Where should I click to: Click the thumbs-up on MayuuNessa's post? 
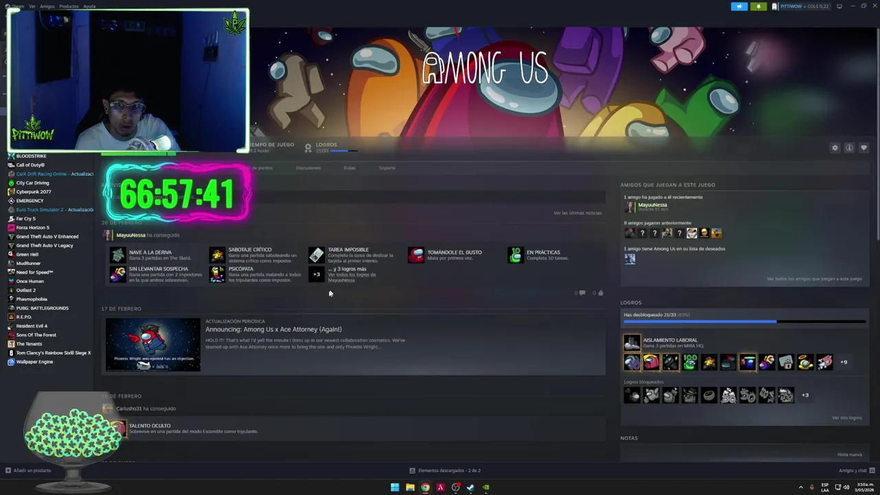click(x=600, y=293)
